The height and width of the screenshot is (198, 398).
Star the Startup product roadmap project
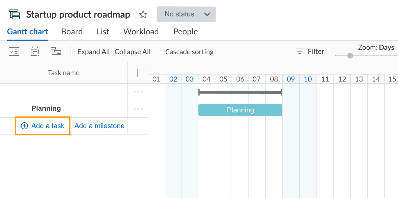(143, 14)
